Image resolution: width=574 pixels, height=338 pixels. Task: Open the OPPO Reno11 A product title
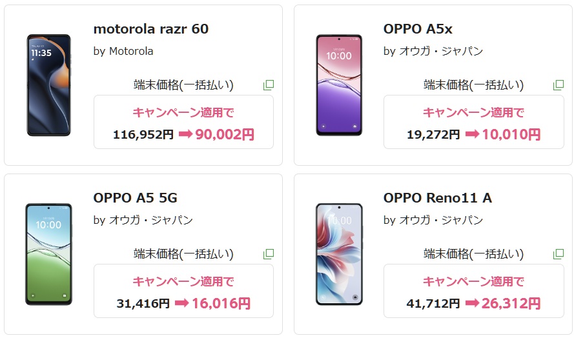pos(437,198)
